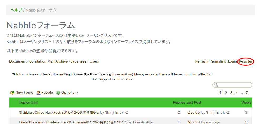Focus the forum search input field
The width and height of the screenshot is (258, 124).
pos(232,85)
